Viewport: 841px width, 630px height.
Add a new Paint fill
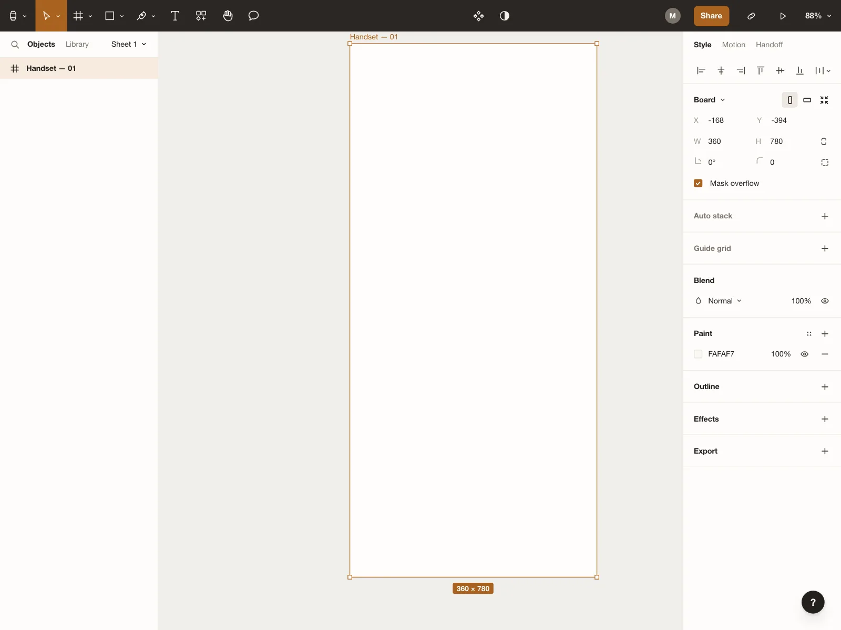click(x=825, y=333)
